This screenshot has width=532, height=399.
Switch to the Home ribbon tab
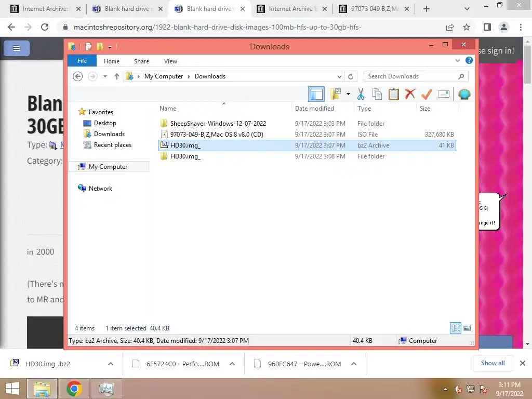112,61
